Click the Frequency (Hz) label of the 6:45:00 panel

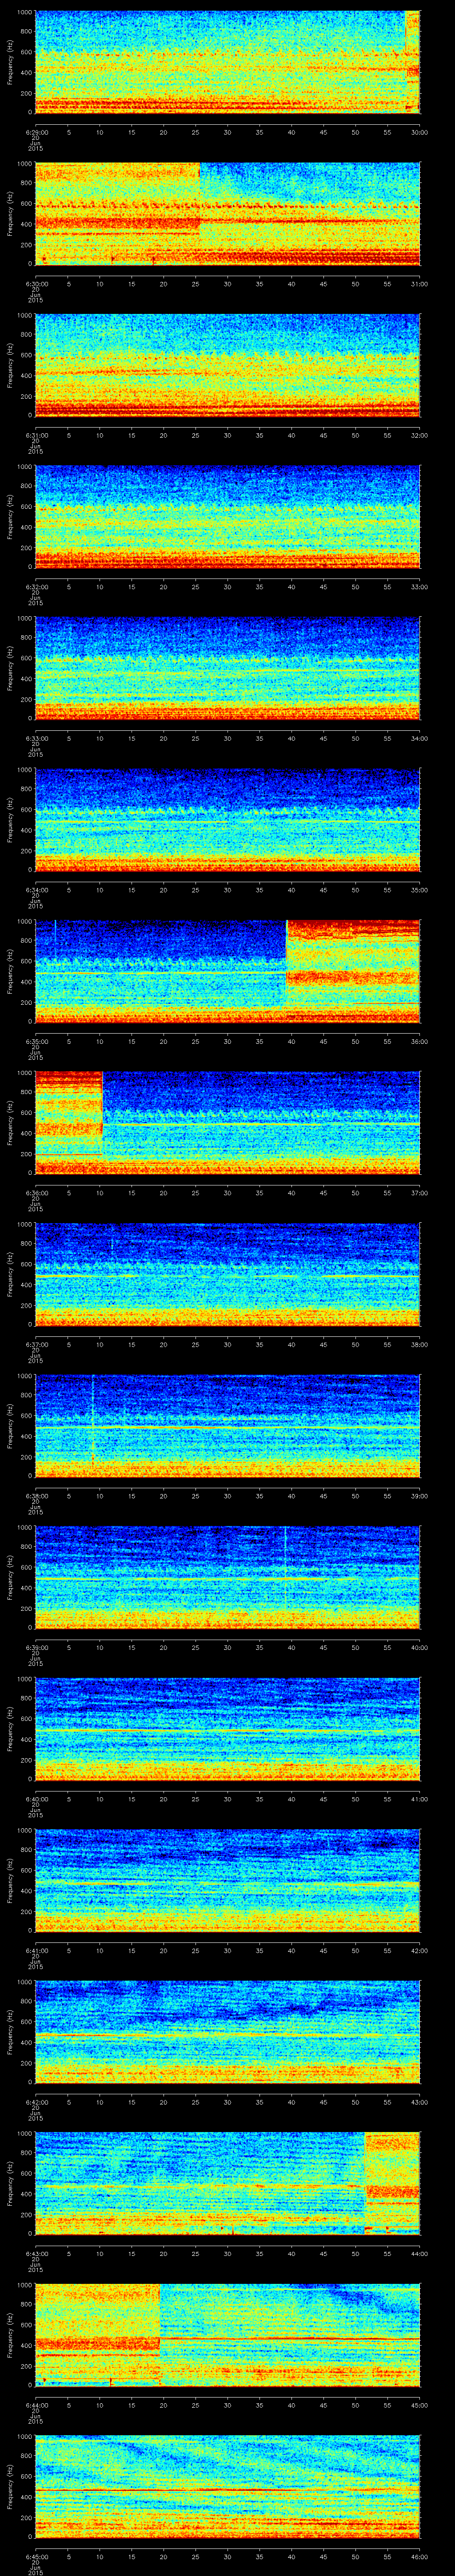click(10, 2487)
